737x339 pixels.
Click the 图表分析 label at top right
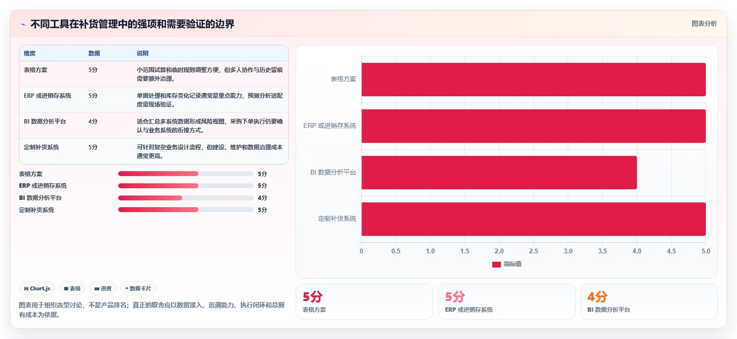704,23
